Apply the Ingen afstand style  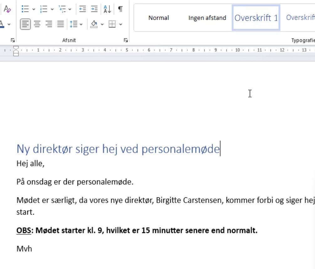click(x=207, y=18)
